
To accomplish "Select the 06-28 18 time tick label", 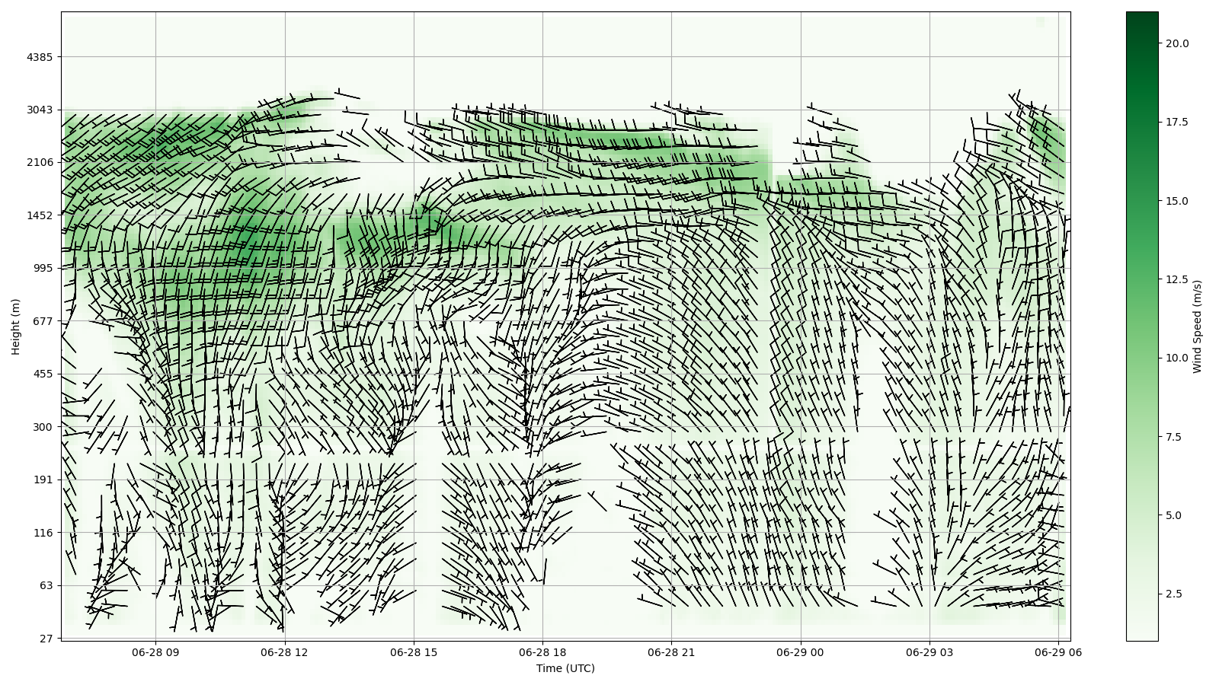I will tap(542, 652).
